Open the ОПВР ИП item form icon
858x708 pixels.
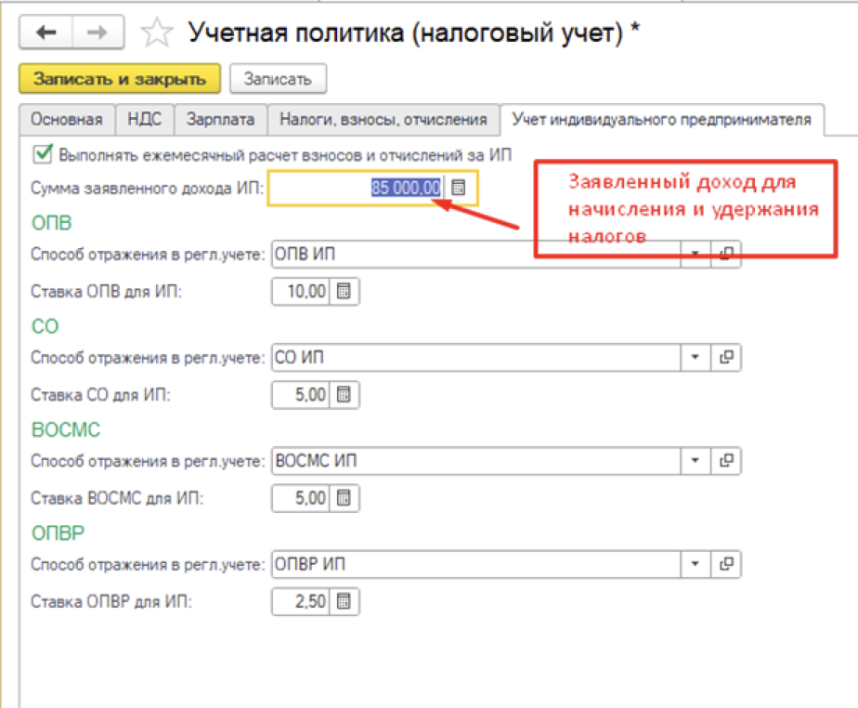pyautogui.click(x=726, y=563)
